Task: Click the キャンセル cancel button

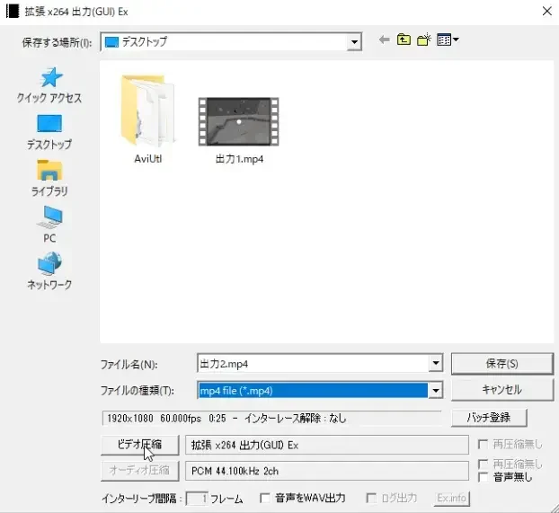Action: point(502,389)
